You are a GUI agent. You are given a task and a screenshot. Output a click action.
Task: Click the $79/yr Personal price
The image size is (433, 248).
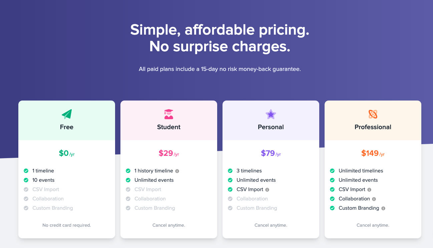tap(271, 153)
